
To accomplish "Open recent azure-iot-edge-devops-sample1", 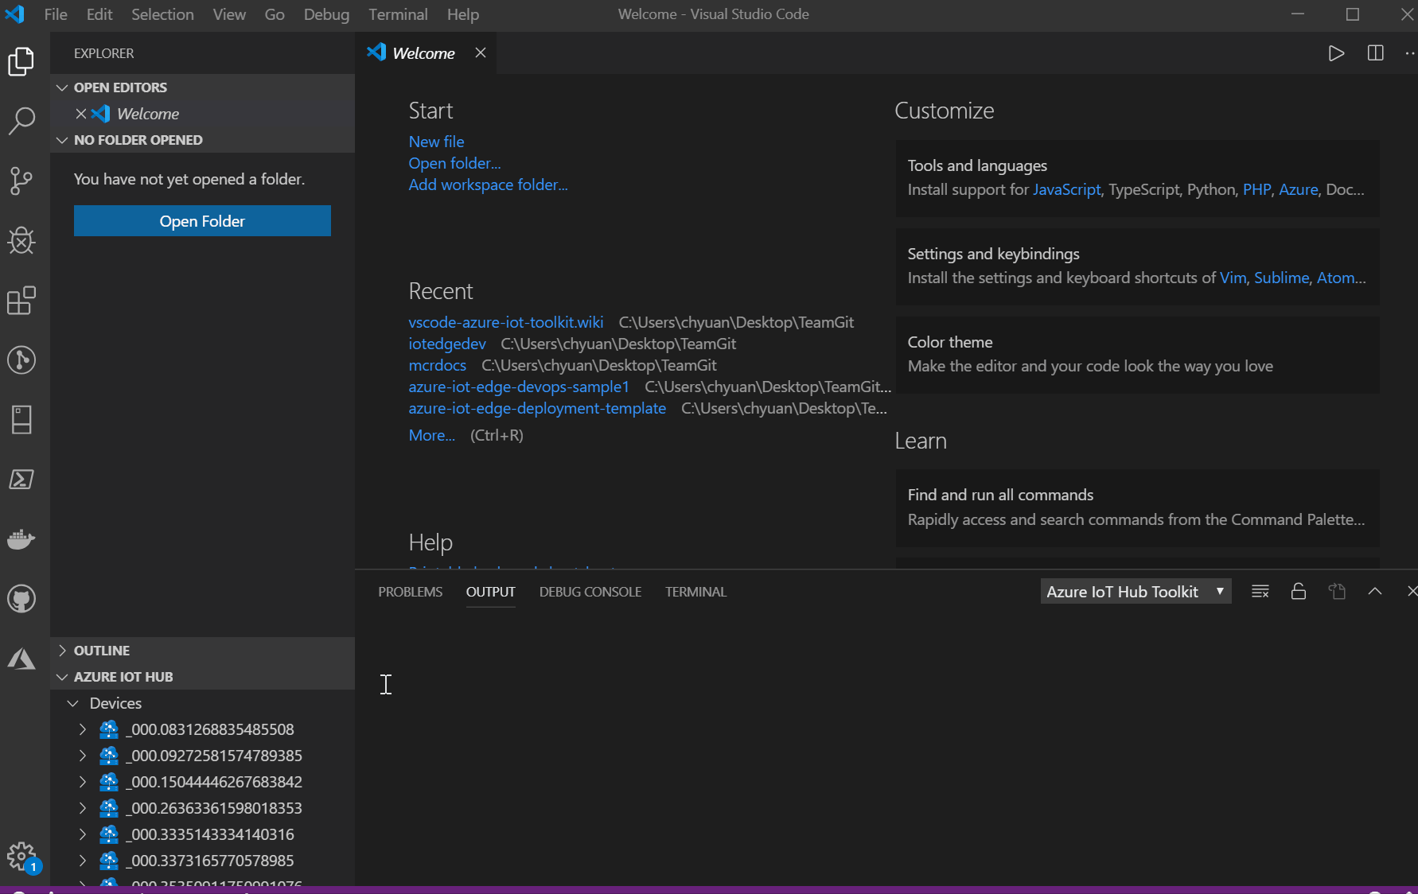I will pos(519,387).
